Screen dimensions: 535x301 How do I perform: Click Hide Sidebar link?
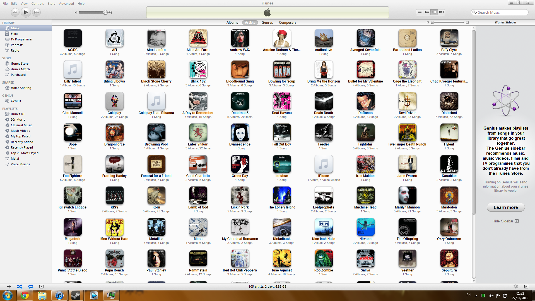505,221
